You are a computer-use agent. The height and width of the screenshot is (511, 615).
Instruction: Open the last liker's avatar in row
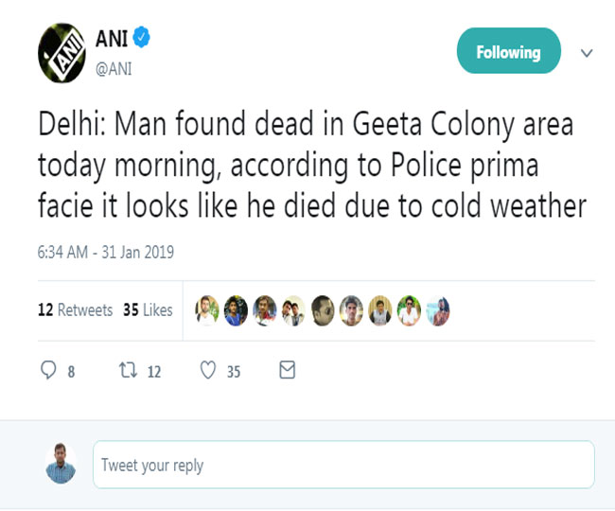[x=438, y=310]
